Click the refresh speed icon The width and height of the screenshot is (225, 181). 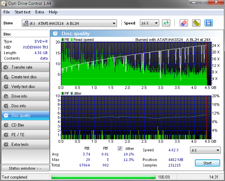coord(166,23)
